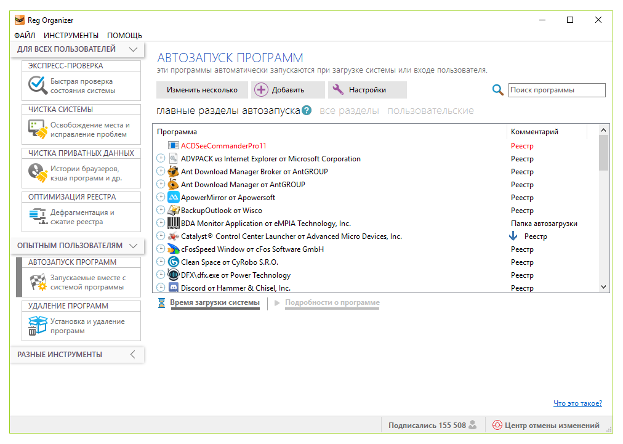Click the clock delay icon for BackupOutlook row
Viewport: 623px width, 444px height.
pyautogui.click(x=161, y=210)
